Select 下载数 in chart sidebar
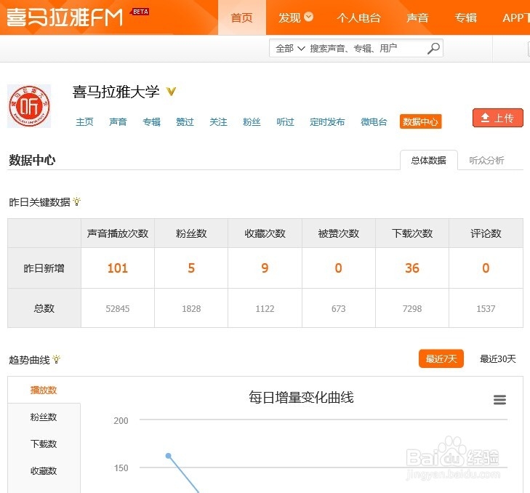The width and height of the screenshot is (530, 493). click(x=44, y=444)
